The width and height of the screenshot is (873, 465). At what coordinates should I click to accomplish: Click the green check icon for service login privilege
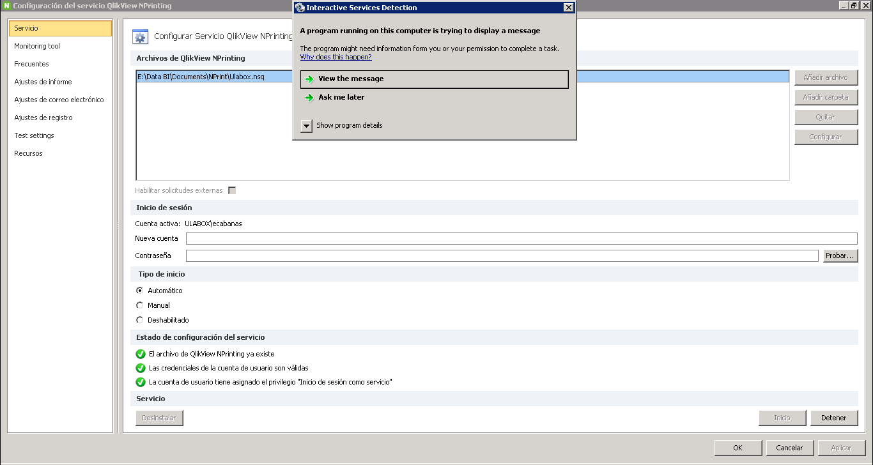[141, 382]
